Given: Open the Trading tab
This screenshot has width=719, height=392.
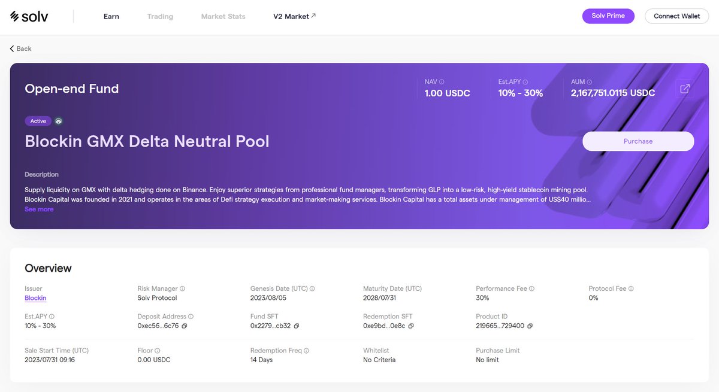Looking at the screenshot, I should 160,17.
